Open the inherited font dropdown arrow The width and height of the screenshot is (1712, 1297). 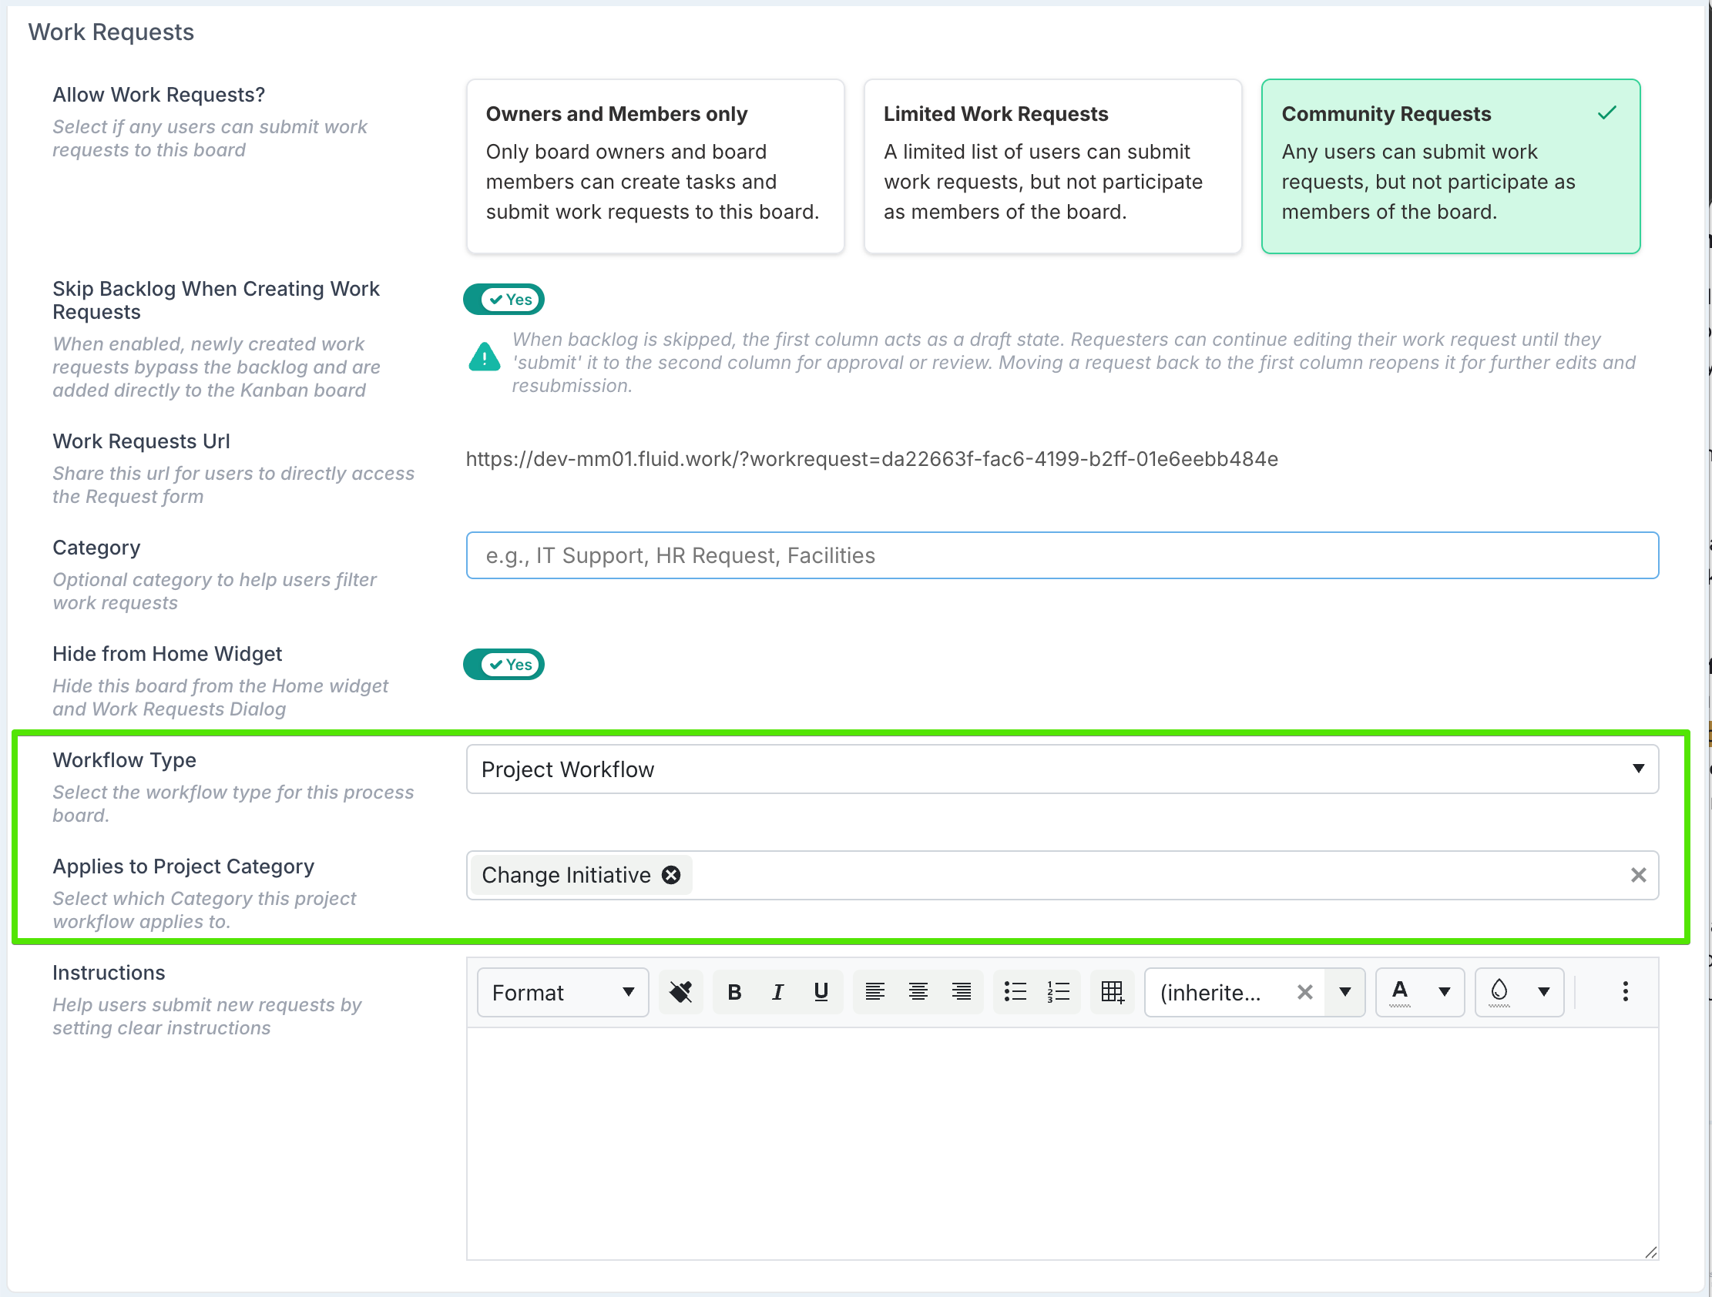(1345, 992)
